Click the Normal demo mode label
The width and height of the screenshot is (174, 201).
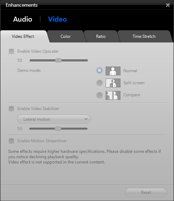click(130, 71)
